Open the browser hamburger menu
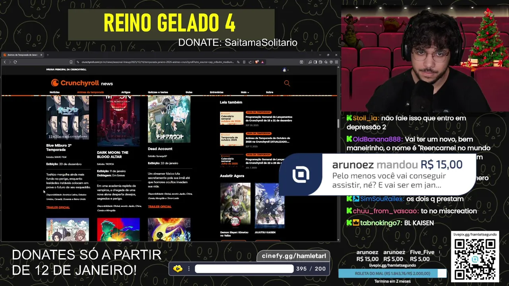 336,62
